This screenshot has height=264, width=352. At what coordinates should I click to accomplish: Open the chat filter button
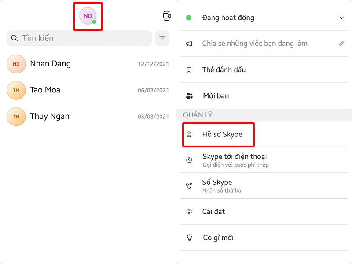click(162, 38)
